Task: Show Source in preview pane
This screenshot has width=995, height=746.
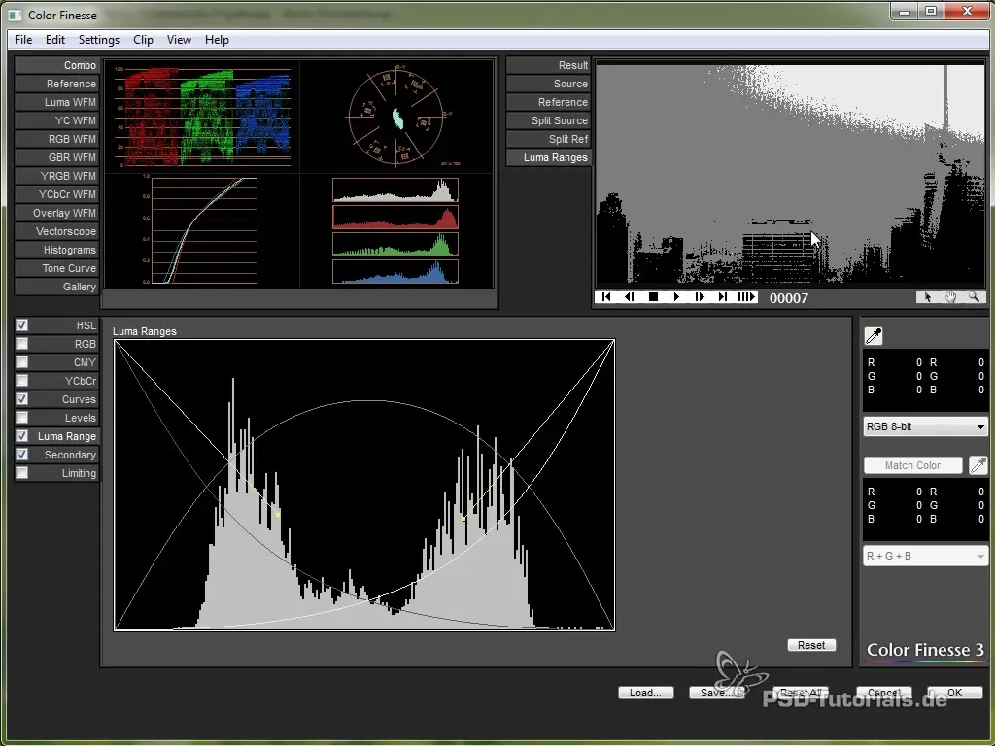Action: click(x=549, y=84)
